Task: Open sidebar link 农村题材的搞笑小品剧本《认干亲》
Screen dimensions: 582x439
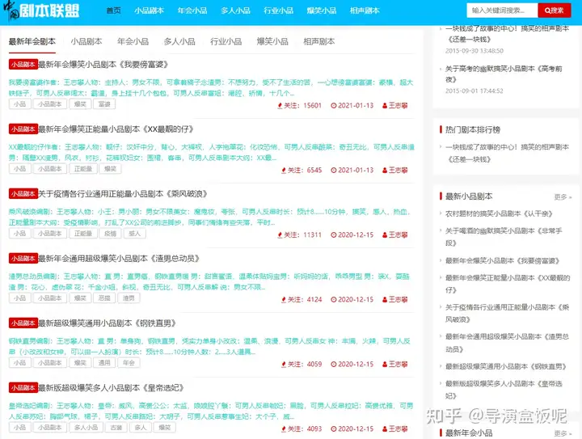Action: [x=499, y=213]
